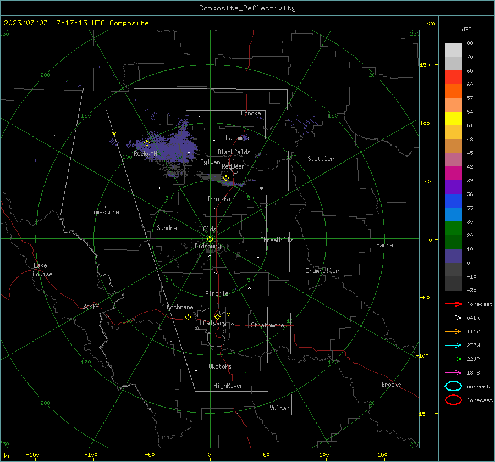The width and height of the screenshot is (495, 462).
Task: Pick the slate purple 10-0 dBZ swatch
Action: (x=453, y=255)
